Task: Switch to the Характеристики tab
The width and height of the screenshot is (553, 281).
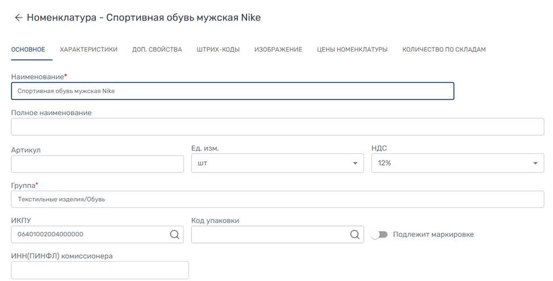Action: point(89,50)
